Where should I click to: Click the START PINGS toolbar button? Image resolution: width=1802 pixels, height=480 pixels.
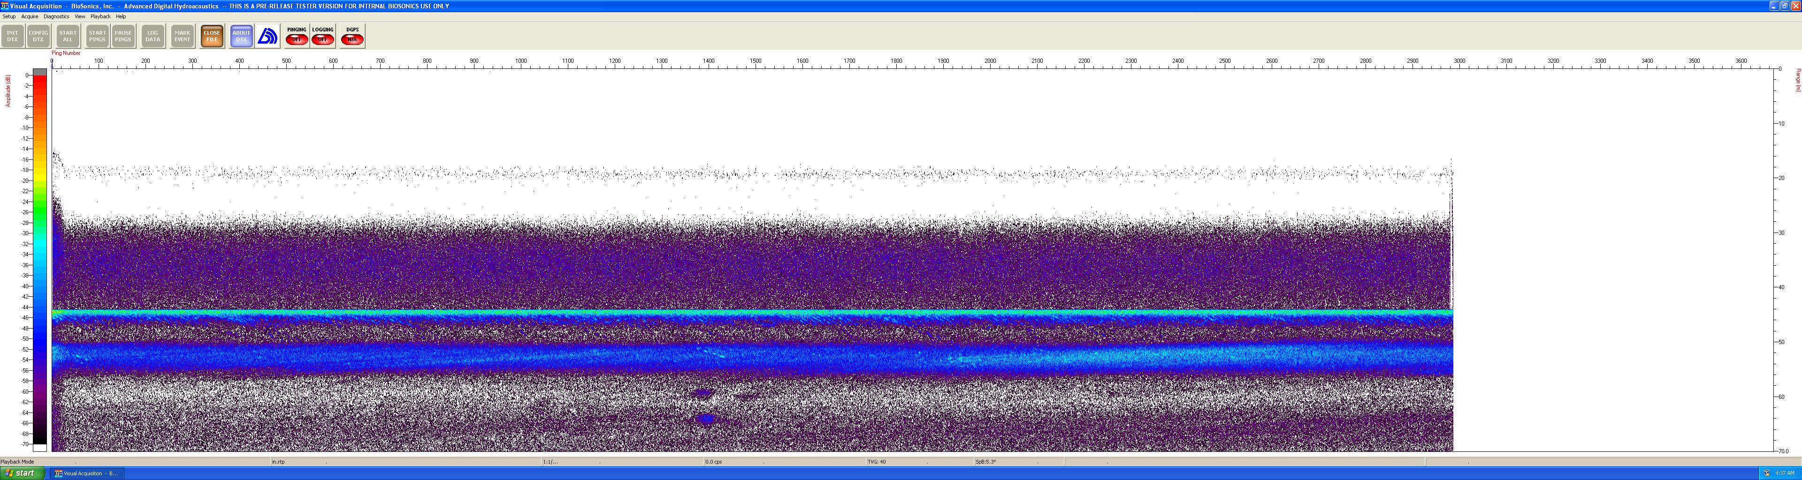(x=97, y=37)
